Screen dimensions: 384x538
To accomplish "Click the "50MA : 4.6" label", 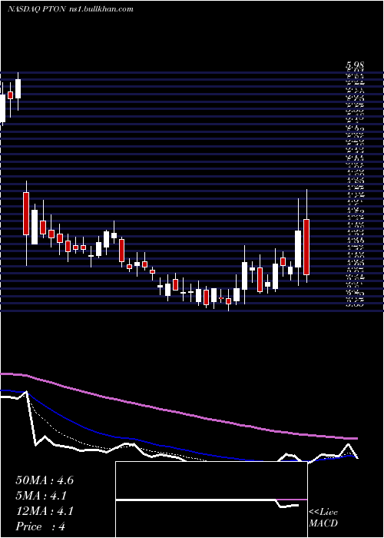I will 45,480.
